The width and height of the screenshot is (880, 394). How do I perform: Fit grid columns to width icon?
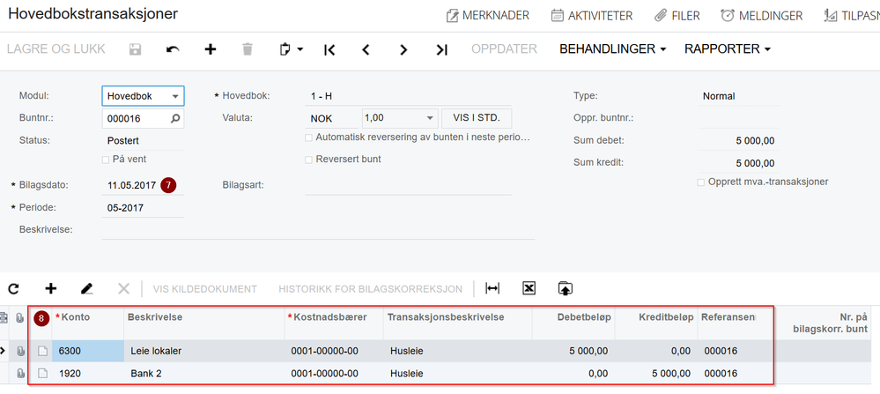pyautogui.click(x=492, y=288)
